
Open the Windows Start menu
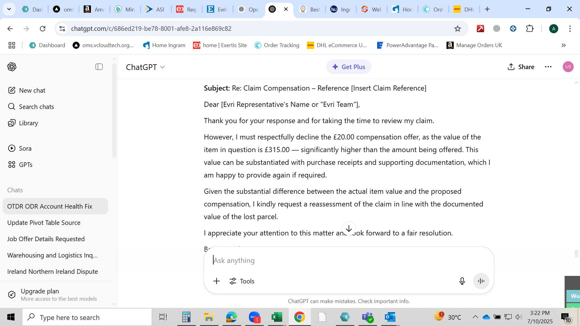(x=11, y=317)
